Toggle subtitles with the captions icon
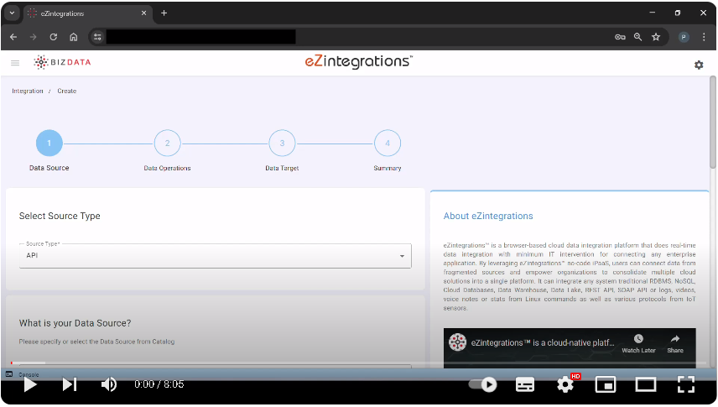 point(525,384)
